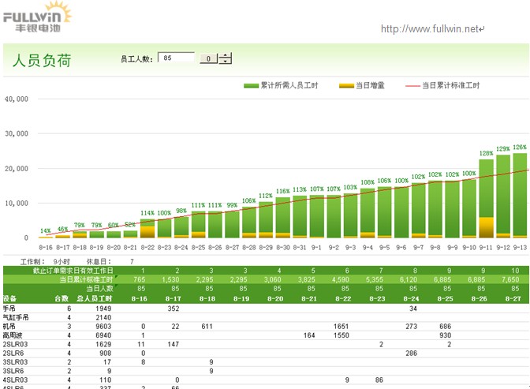Select the 总人员工时 column header
530x389 pixels.
click(x=94, y=298)
